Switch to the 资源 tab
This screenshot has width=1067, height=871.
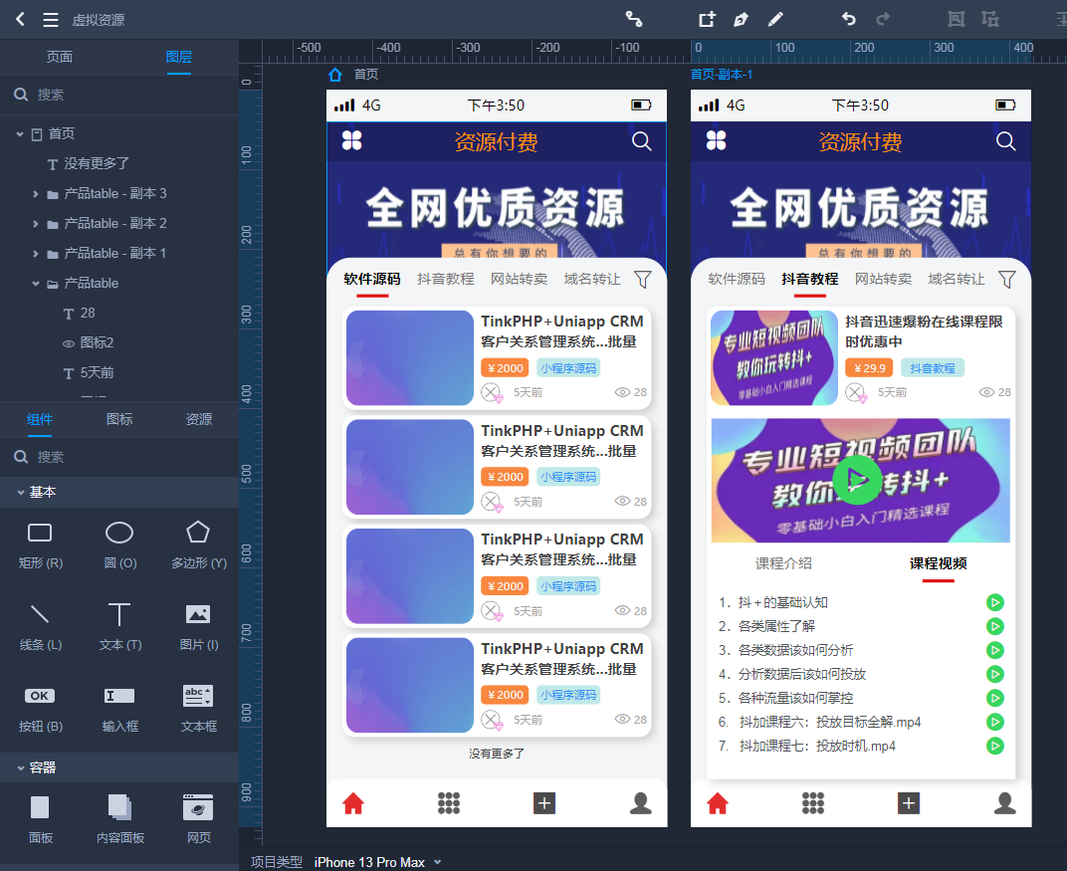(199, 419)
